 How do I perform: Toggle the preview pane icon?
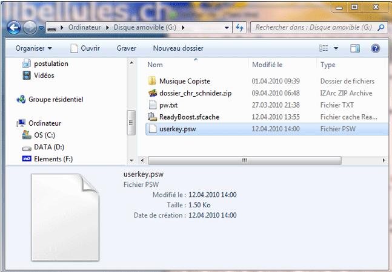click(356, 48)
